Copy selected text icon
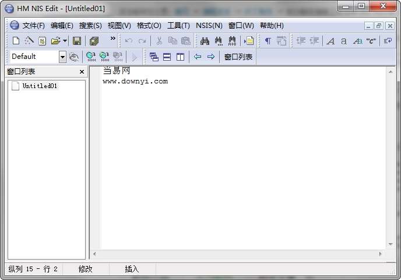Image resolution: width=401 pixels, height=280 pixels. coord(173,41)
